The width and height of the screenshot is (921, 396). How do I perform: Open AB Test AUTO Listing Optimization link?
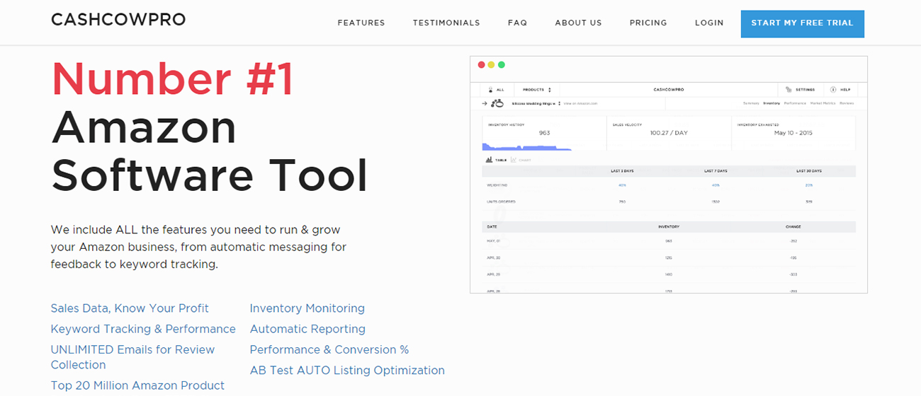[347, 370]
